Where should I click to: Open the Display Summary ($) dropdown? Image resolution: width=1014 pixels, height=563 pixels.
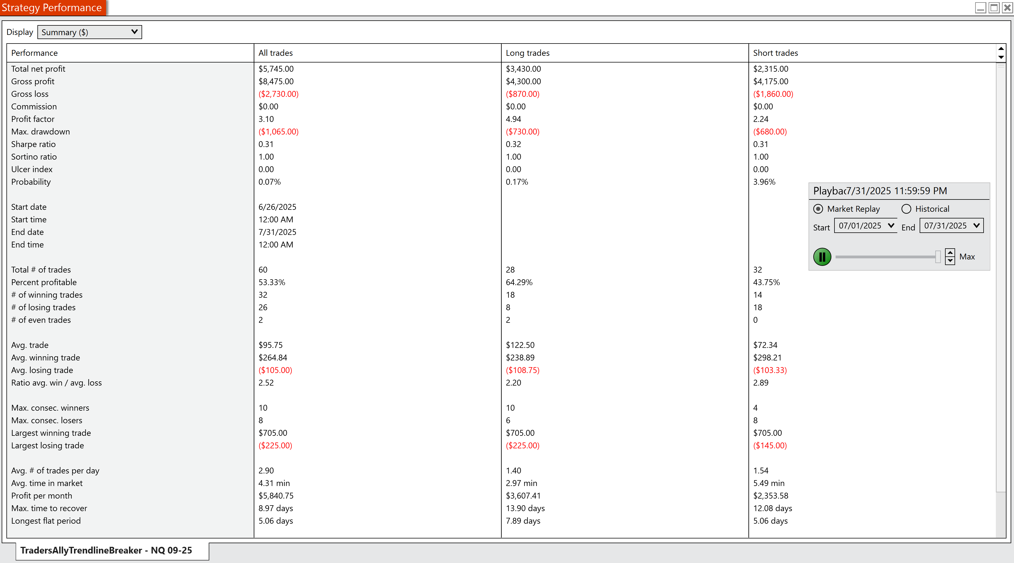point(90,32)
